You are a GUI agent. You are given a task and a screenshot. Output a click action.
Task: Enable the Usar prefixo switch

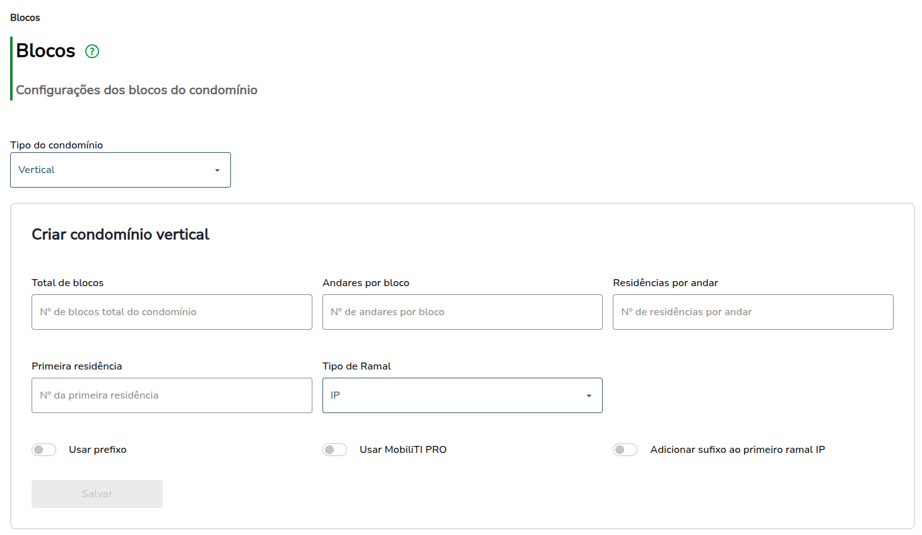pyautogui.click(x=44, y=450)
